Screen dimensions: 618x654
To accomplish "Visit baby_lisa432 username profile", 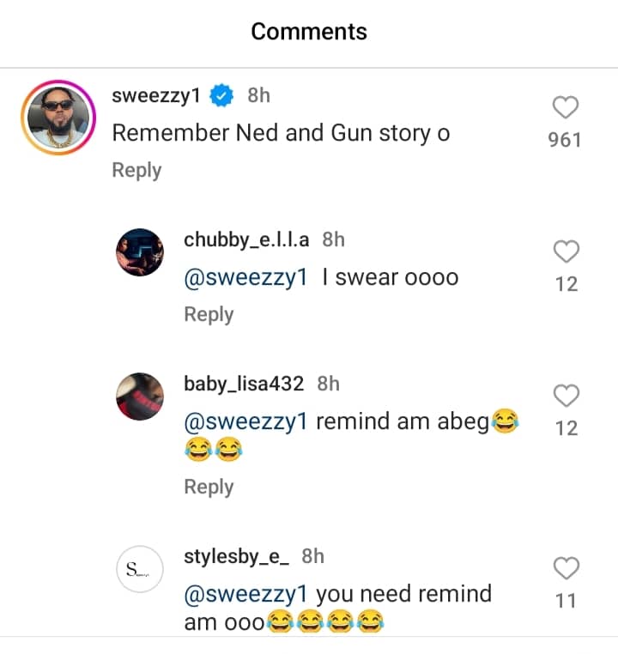I will [x=244, y=385].
